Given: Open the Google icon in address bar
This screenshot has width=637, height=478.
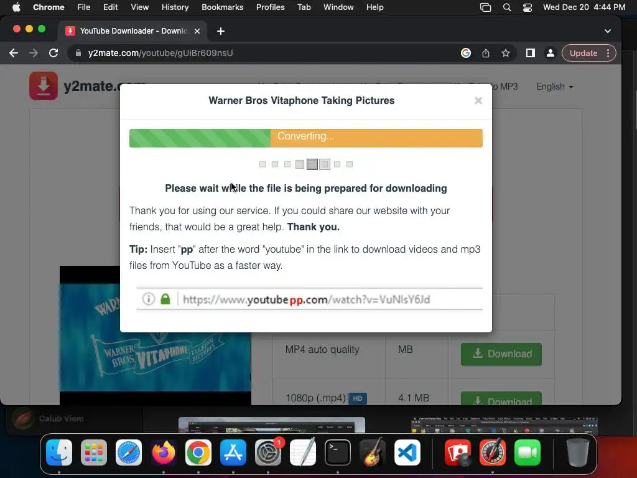Looking at the screenshot, I should pyautogui.click(x=466, y=53).
